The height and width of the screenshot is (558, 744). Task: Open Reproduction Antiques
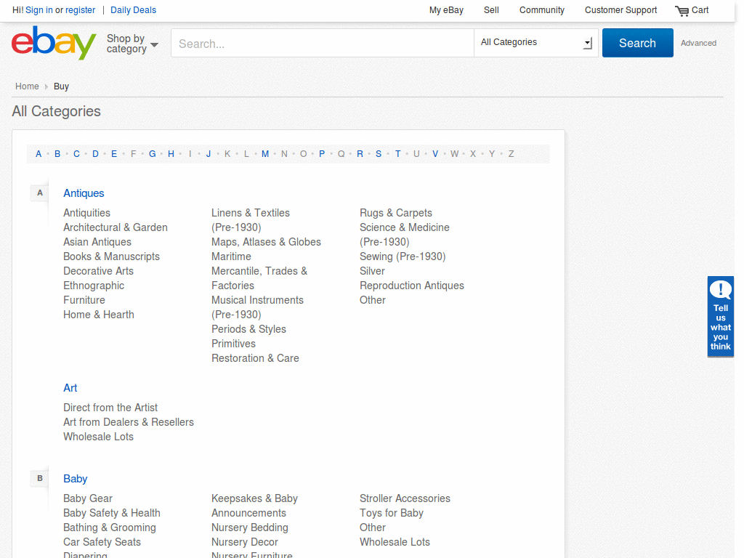(412, 286)
